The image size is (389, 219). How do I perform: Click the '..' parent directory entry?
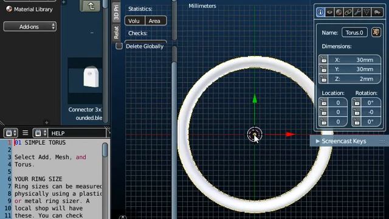[x=92, y=32]
